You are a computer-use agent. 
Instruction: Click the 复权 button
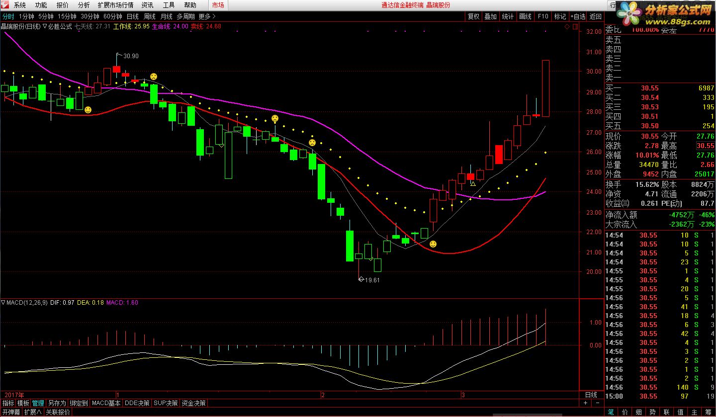coord(474,16)
